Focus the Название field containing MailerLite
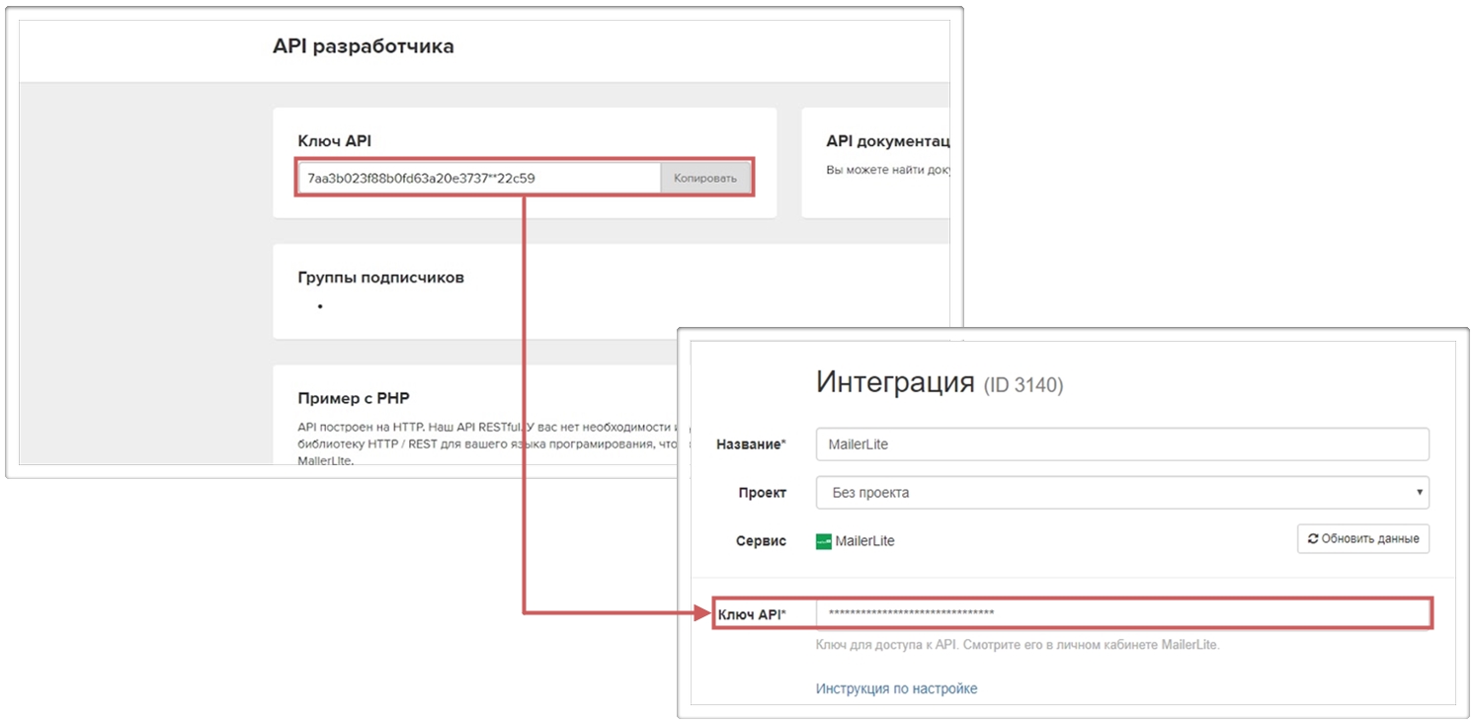 click(x=1121, y=444)
